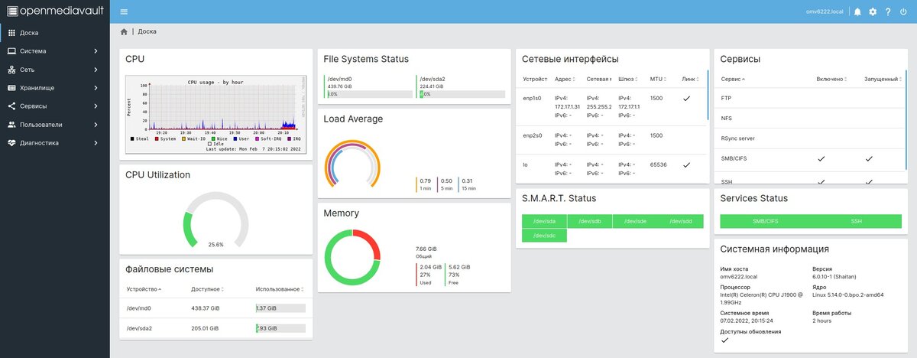This screenshot has width=917, height=358.
Task: Open the help question mark icon
Action: [x=888, y=11]
